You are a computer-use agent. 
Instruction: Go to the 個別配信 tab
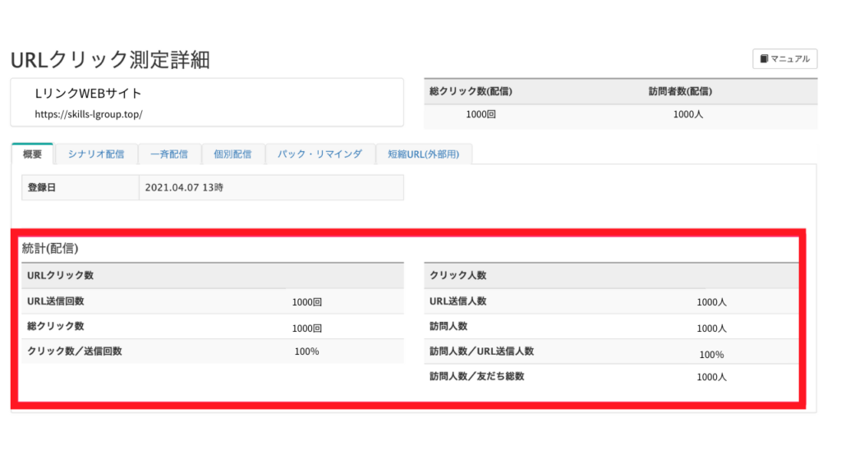pos(233,154)
